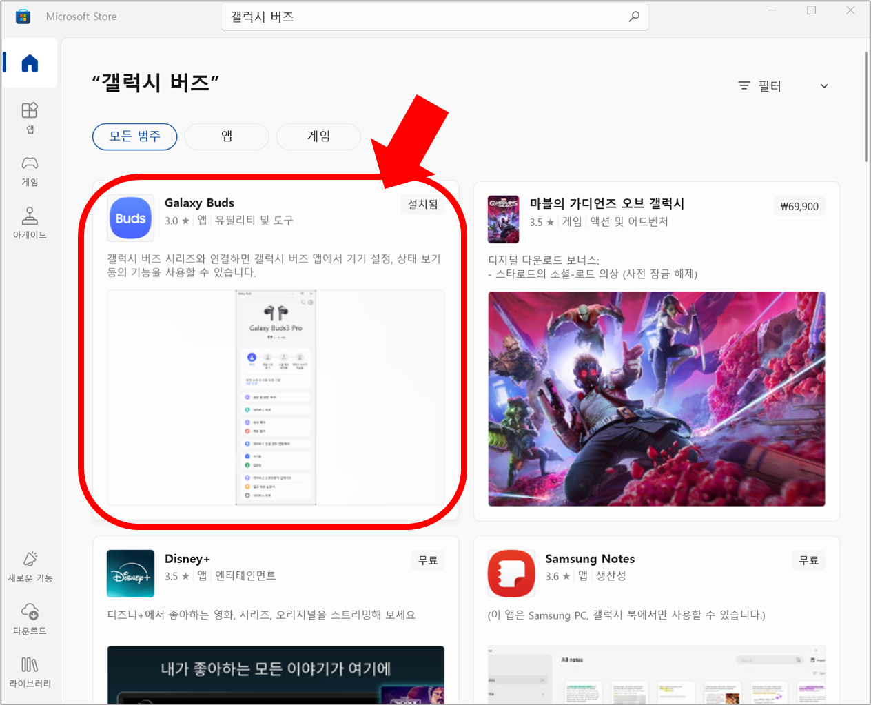Click the Samsung Notes description text
Viewport: 871px width, 705px height.
point(626,615)
